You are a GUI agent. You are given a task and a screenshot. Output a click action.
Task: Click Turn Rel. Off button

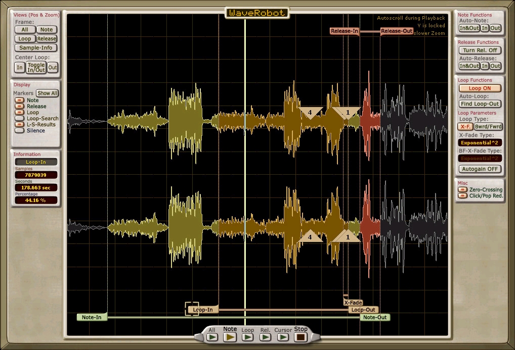[480, 50]
